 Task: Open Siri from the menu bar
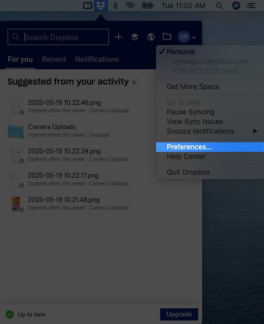tap(236, 6)
